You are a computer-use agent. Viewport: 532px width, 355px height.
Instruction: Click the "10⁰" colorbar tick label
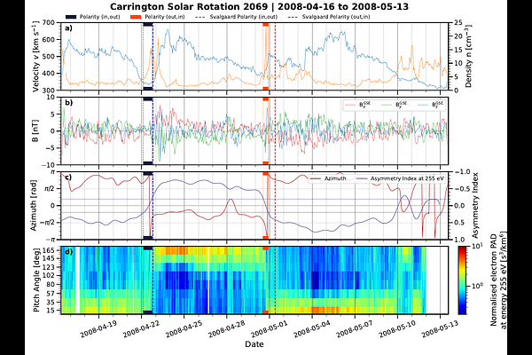click(476, 286)
